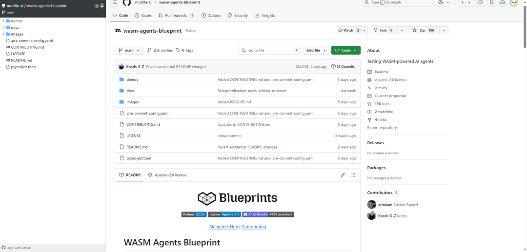
Task: Star the repository
Action: pos(424,30)
